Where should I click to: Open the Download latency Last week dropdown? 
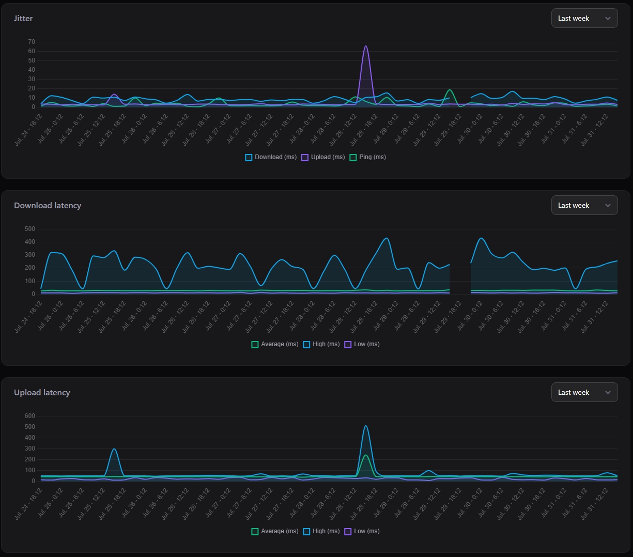pyautogui.click(x=584, y=205)
